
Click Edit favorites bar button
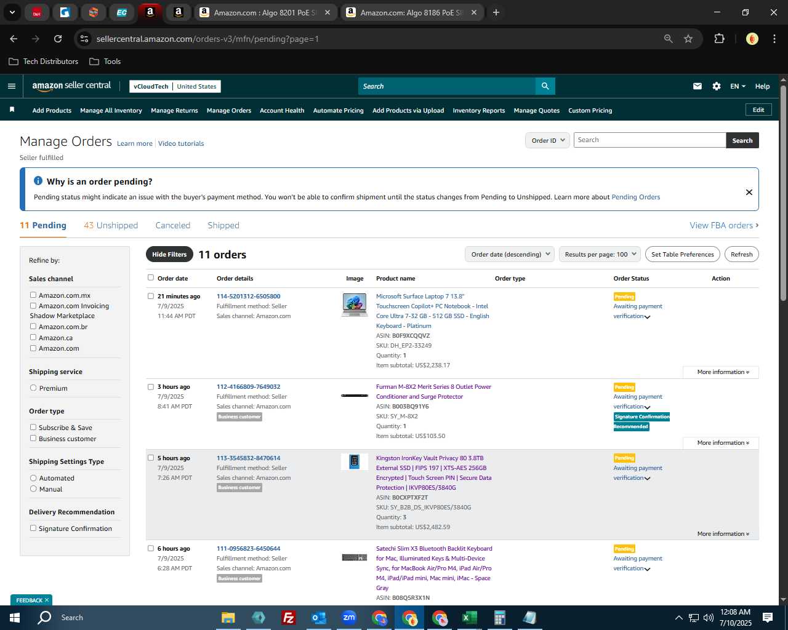[758, 110]
